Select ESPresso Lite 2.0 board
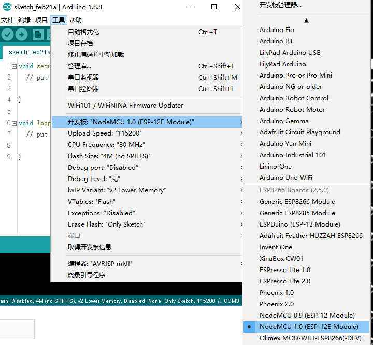 coord(306,281)
